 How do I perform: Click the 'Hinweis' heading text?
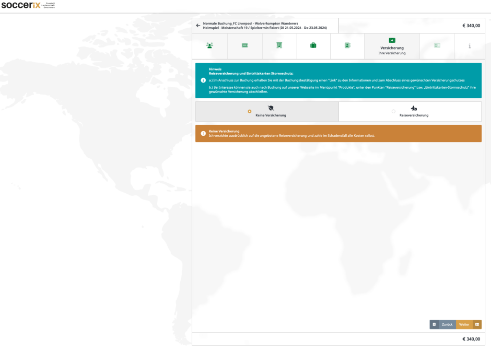[x=215, y=69]
